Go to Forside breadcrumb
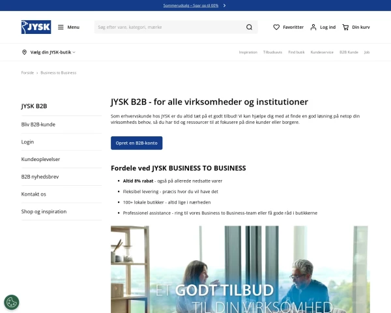The image size is (391, 313). pos(27,72)
